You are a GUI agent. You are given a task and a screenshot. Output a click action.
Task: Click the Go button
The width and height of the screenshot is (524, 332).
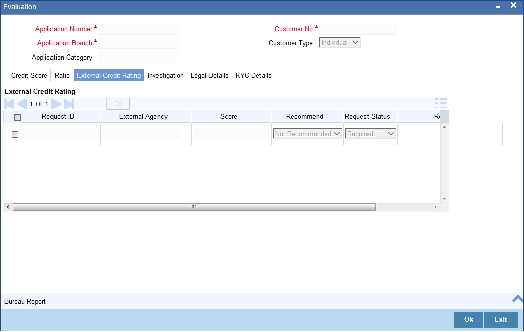coord(118,104)
